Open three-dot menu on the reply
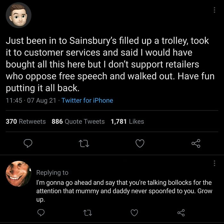Image resolution: width=224 pixels, height=224 pixels. coord(214,164)
